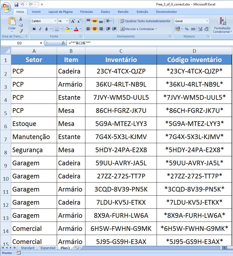Apply bold formatting with the Negrito icon
This screenshot has height=256, width=233.
[34, 29]
